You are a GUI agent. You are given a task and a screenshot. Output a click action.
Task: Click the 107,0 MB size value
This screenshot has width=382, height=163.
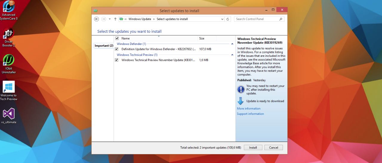point(205,49)
